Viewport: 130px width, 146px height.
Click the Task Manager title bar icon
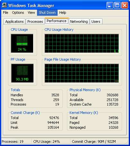pos(5,5)
